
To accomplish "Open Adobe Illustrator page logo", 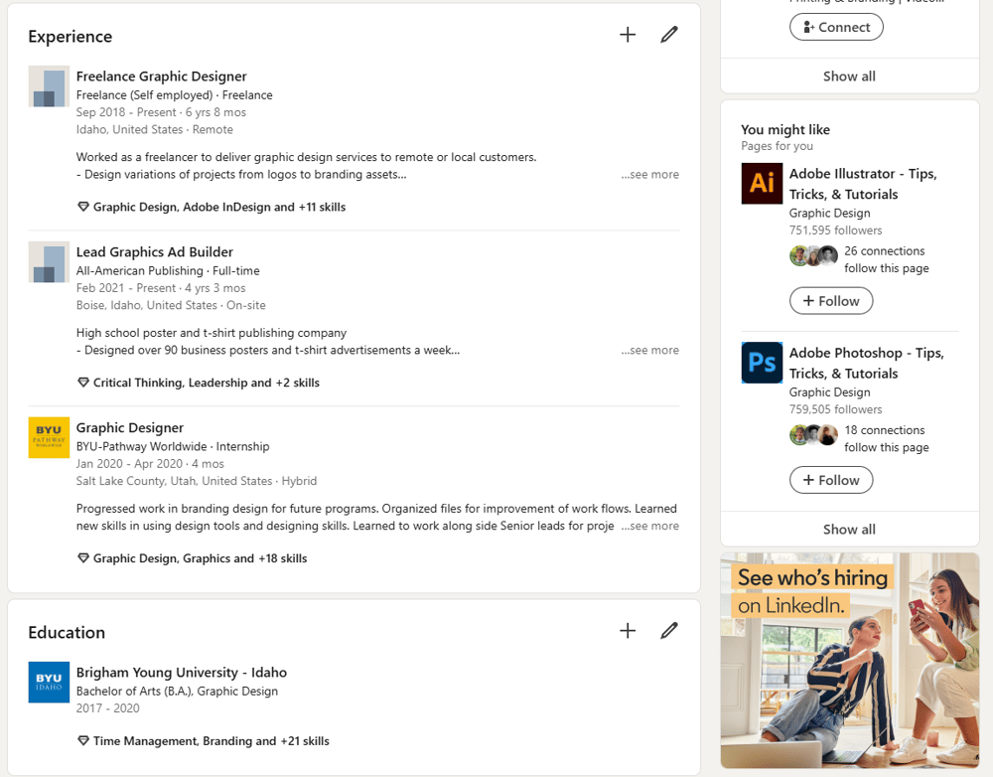I will pos(762,183).
